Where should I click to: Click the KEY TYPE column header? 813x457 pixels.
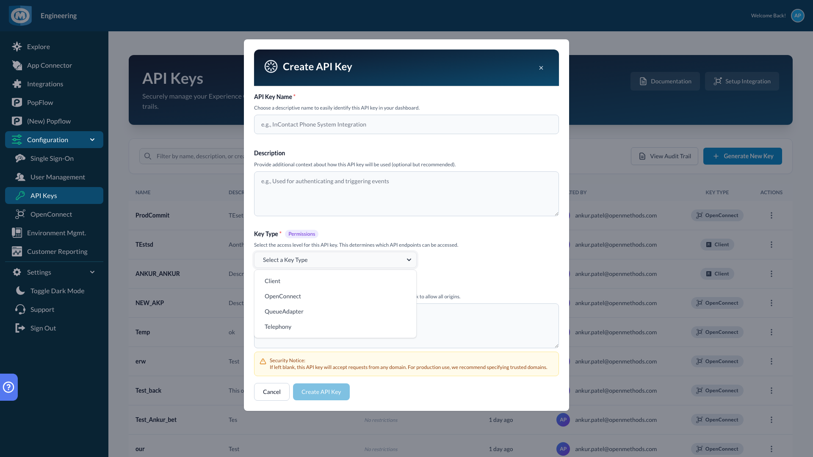click(x=717, y=193)
